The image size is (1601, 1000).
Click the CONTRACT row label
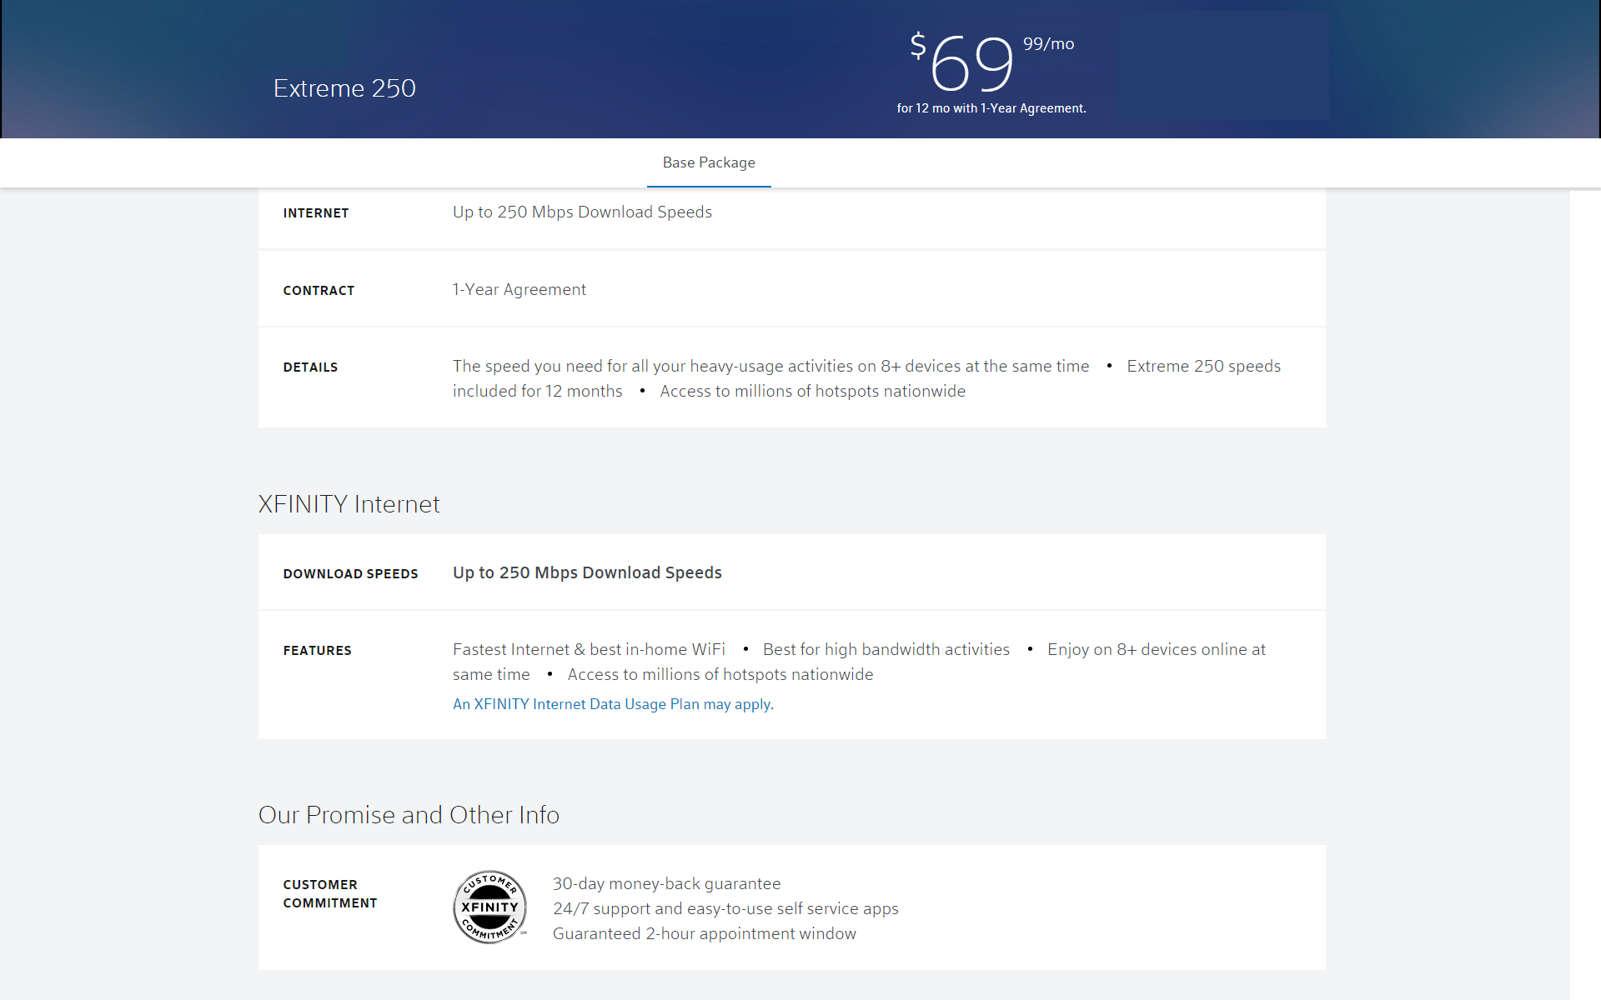point(319,291)
